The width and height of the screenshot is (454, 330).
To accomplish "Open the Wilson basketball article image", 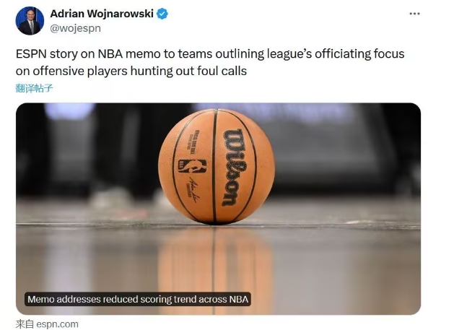I will pos(218,209).
